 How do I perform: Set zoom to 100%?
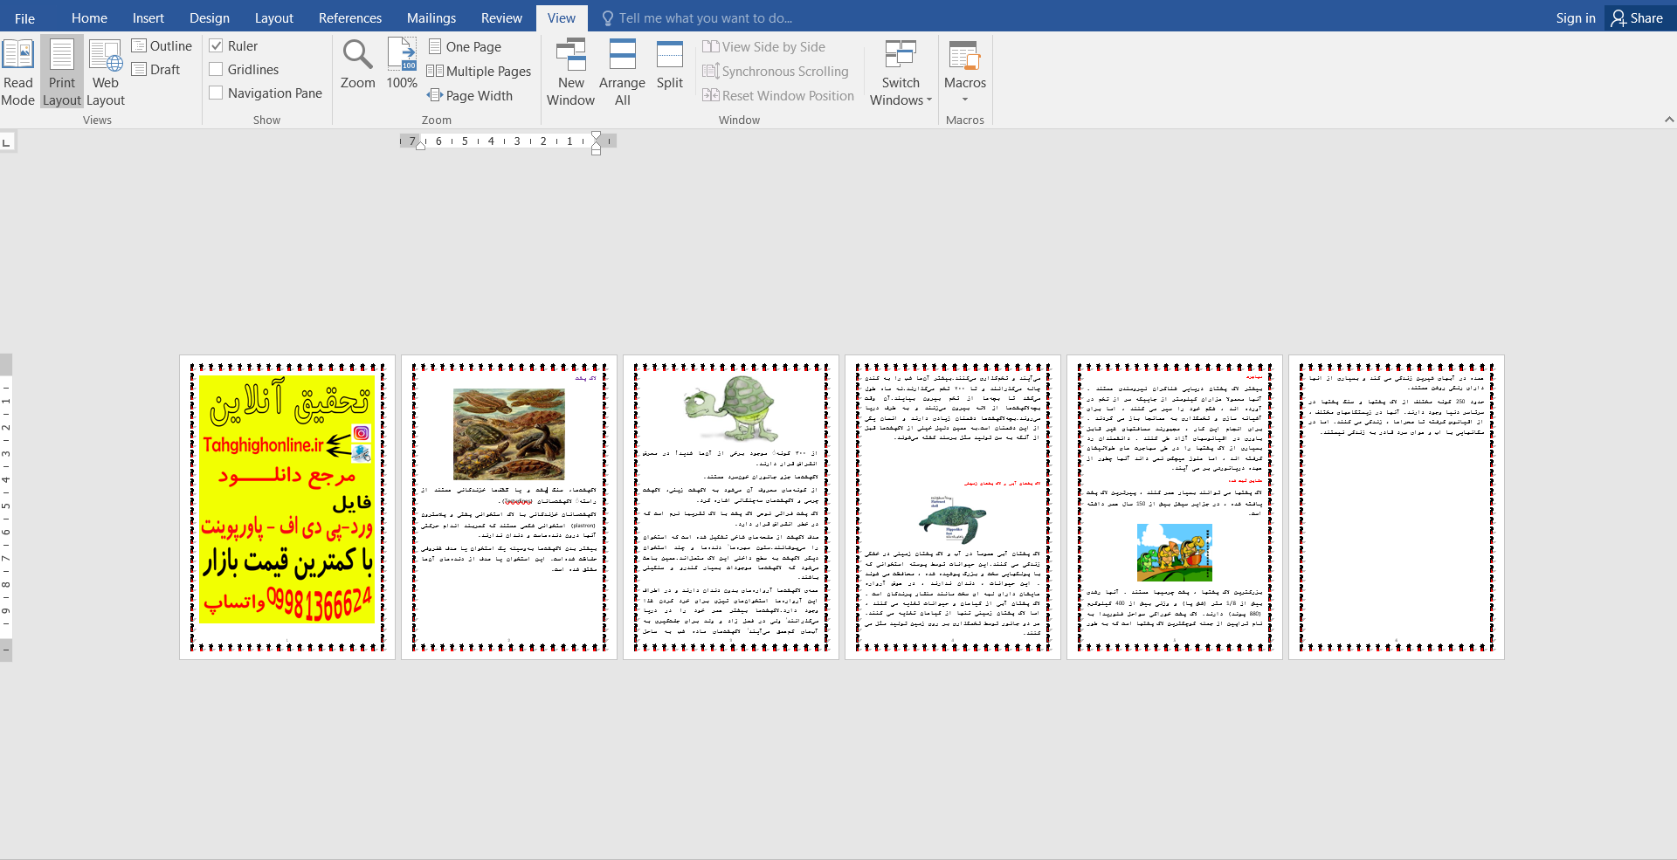click(x=402, y=64)
